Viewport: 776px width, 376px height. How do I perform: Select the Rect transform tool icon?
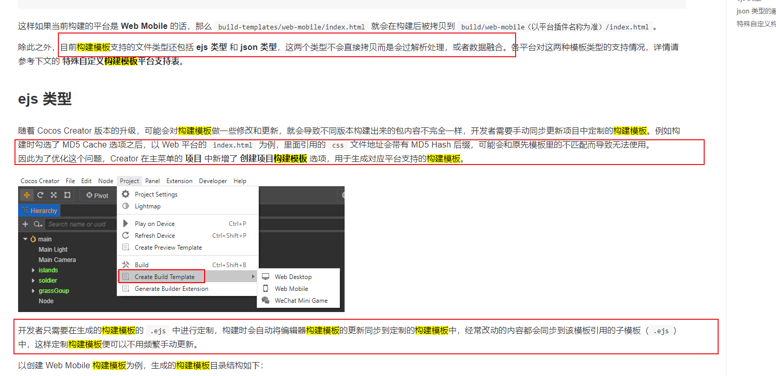click(x=67, y=195)
